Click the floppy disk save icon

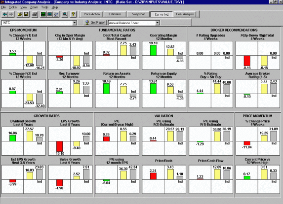pos(26,14)
